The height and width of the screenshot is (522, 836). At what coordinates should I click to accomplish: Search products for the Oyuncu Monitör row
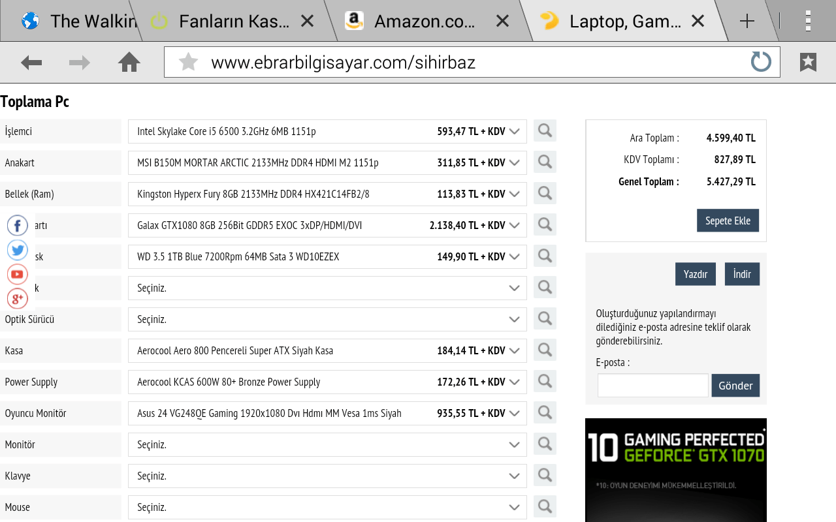pos(545,412)
